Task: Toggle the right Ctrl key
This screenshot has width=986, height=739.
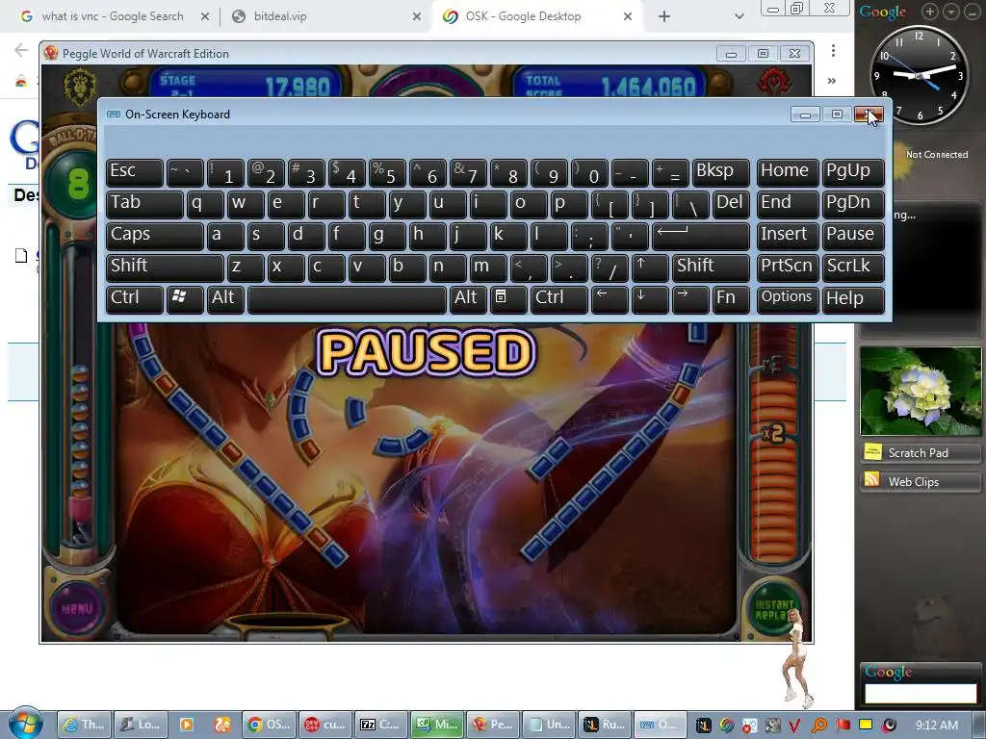Action: point(559,298)
